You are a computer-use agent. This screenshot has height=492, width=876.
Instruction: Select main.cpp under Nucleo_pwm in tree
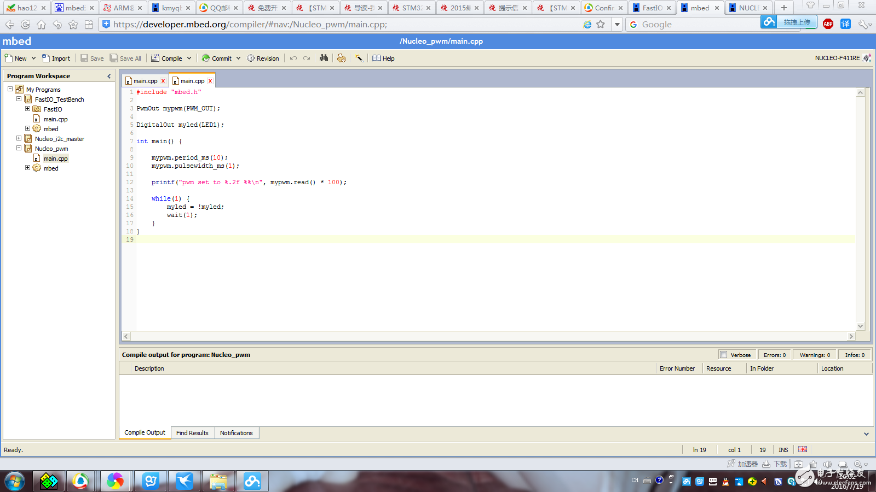55,159
